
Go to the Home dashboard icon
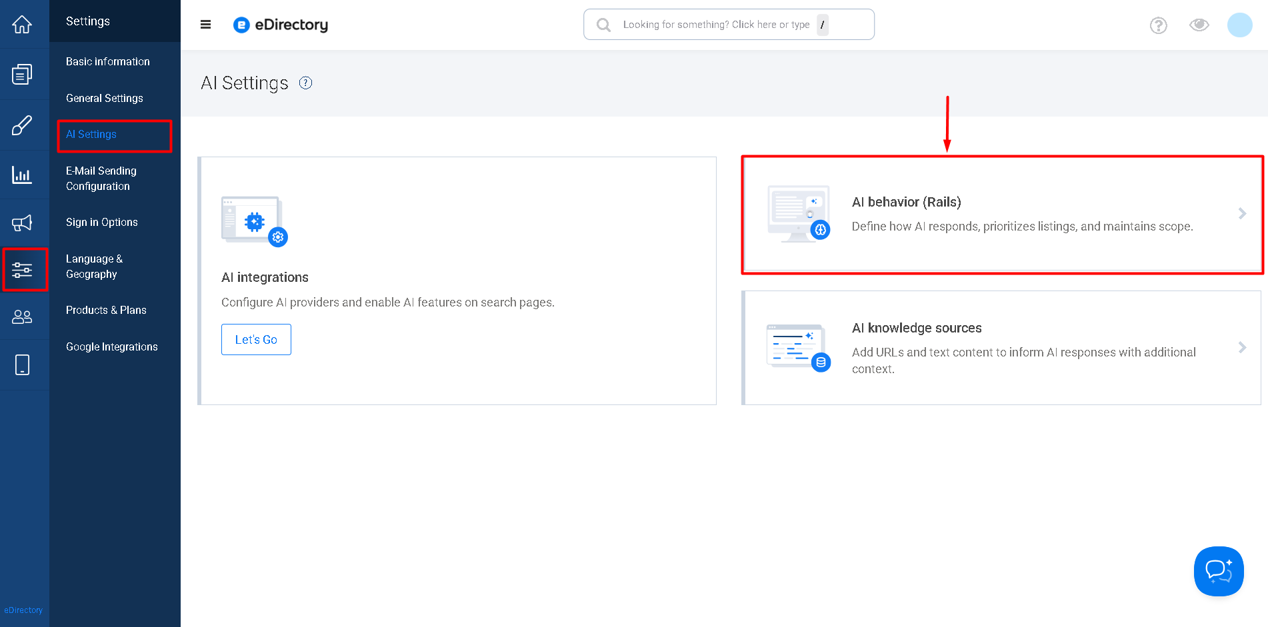[x=22, y=25]
